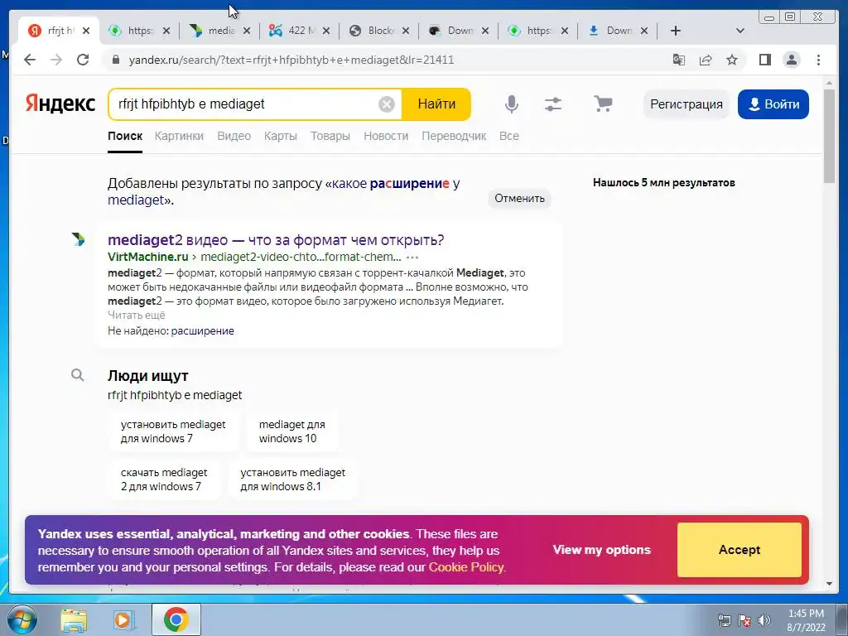The image size is (848, 636).
Task: Select the Переводчик search tab
Action: (x=454, y=136)
